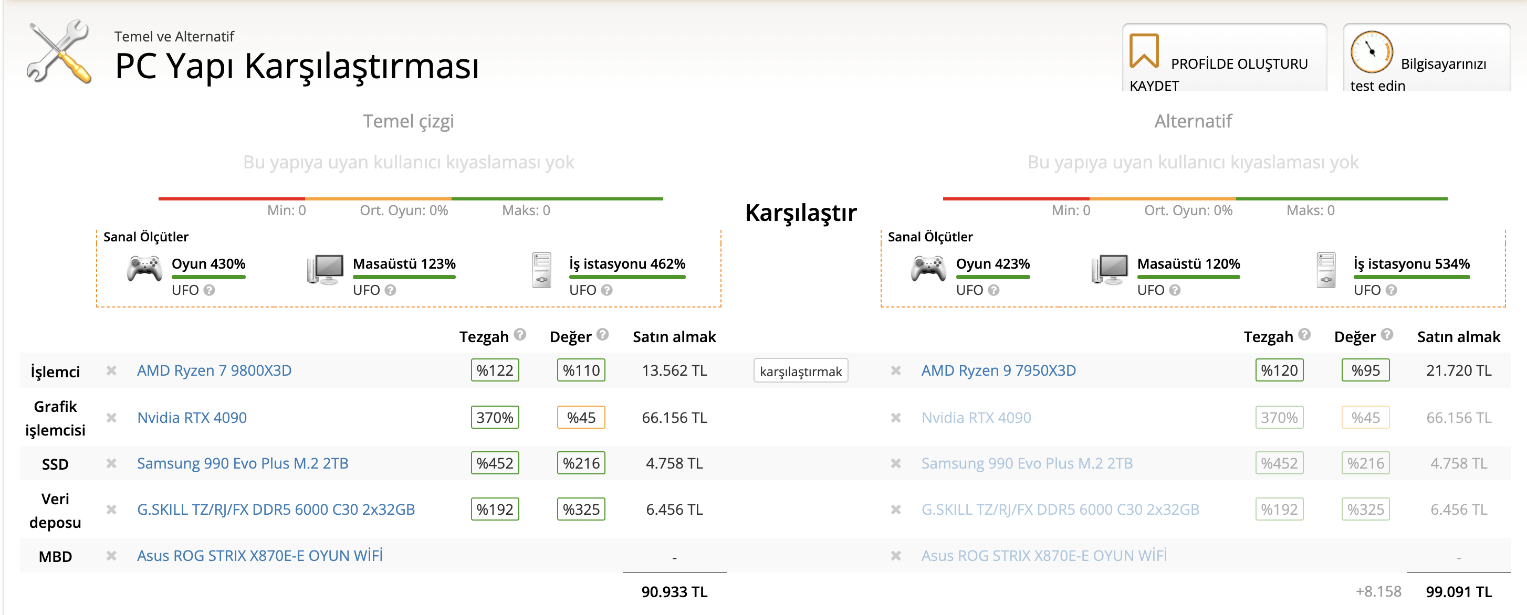Click alternative Ryzen 9 value %95 badge
Screen dimensions: 1527x615
[1366, 370]
